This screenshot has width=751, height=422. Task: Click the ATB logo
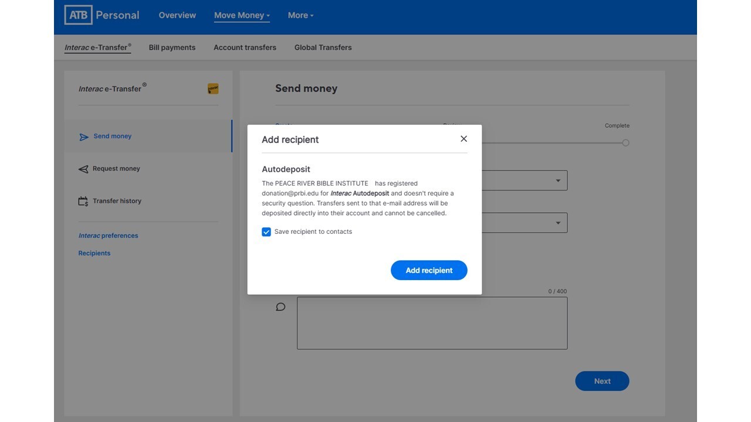[x=78, y=15]
